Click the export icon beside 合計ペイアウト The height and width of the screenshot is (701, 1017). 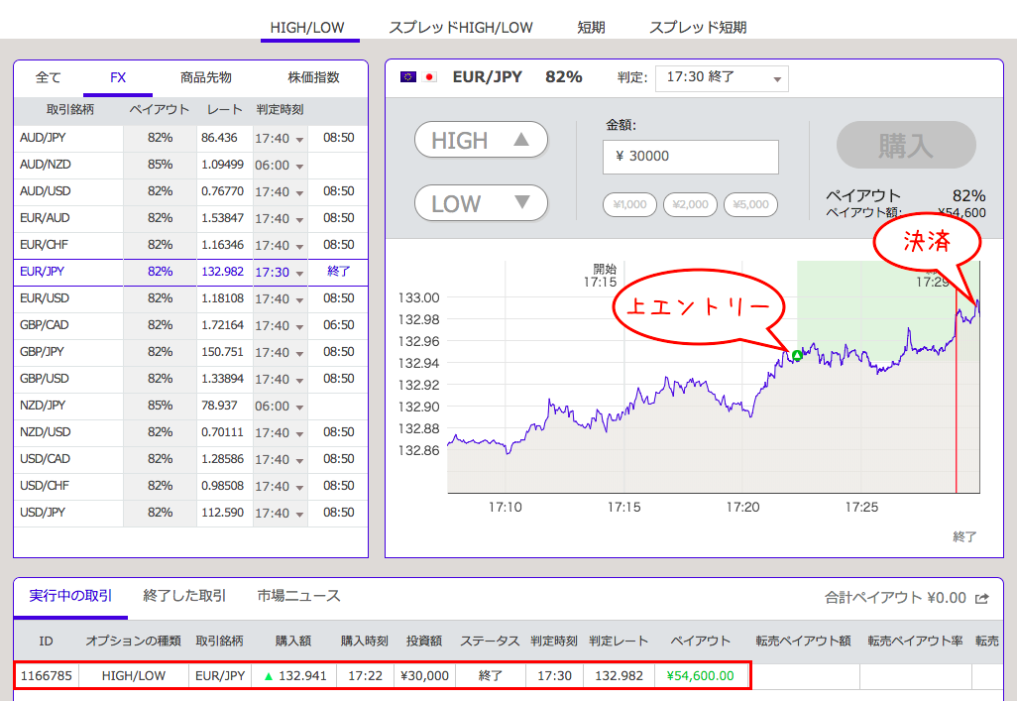(x=982, y=598)
